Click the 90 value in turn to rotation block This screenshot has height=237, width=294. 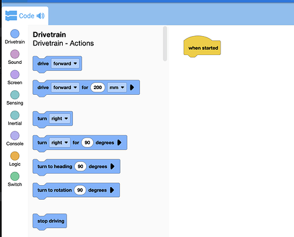pyautogui.click(x=80, y=190)
